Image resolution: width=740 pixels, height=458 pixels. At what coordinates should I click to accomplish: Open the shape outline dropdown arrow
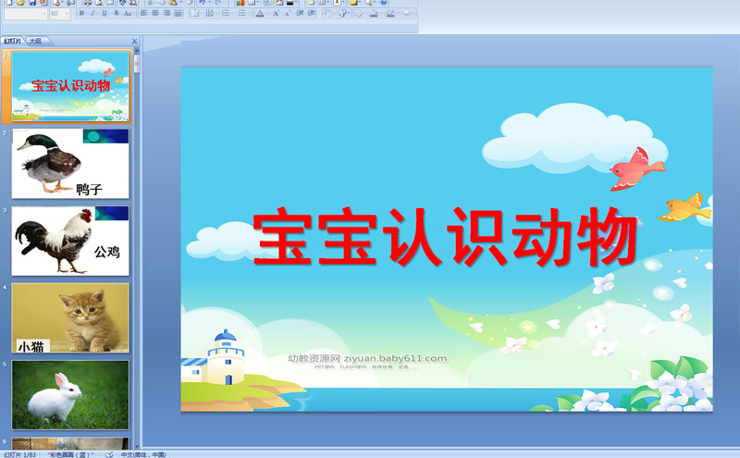(398, 13)
